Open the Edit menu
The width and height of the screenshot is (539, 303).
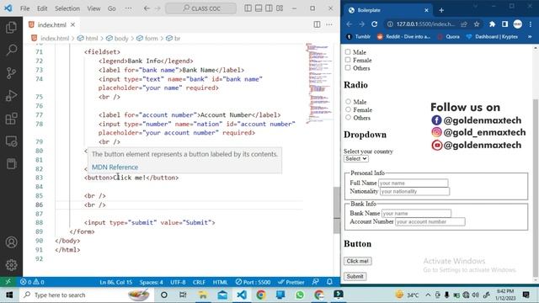(x=42, y=8)
